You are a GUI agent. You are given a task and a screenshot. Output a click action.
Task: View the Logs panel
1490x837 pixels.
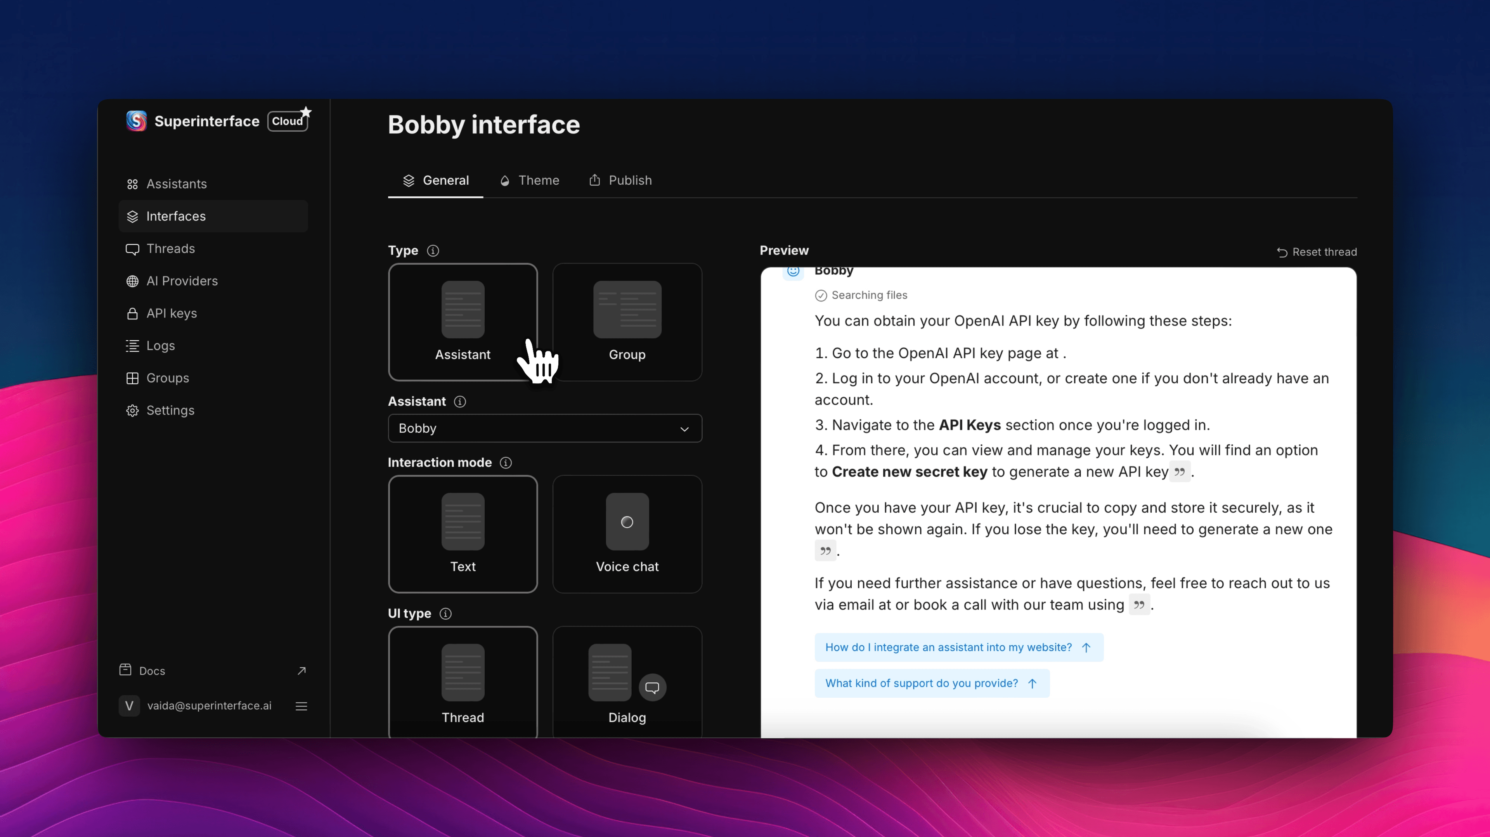(160, 346)
